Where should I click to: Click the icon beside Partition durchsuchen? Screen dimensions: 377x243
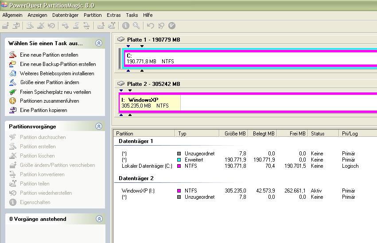click(13, 137)
